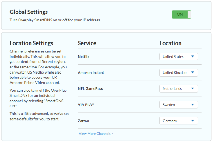213x142 pixels.
Task: Expand the NFL GamePass Netherlands dropdown
Action: coord(179,89)
